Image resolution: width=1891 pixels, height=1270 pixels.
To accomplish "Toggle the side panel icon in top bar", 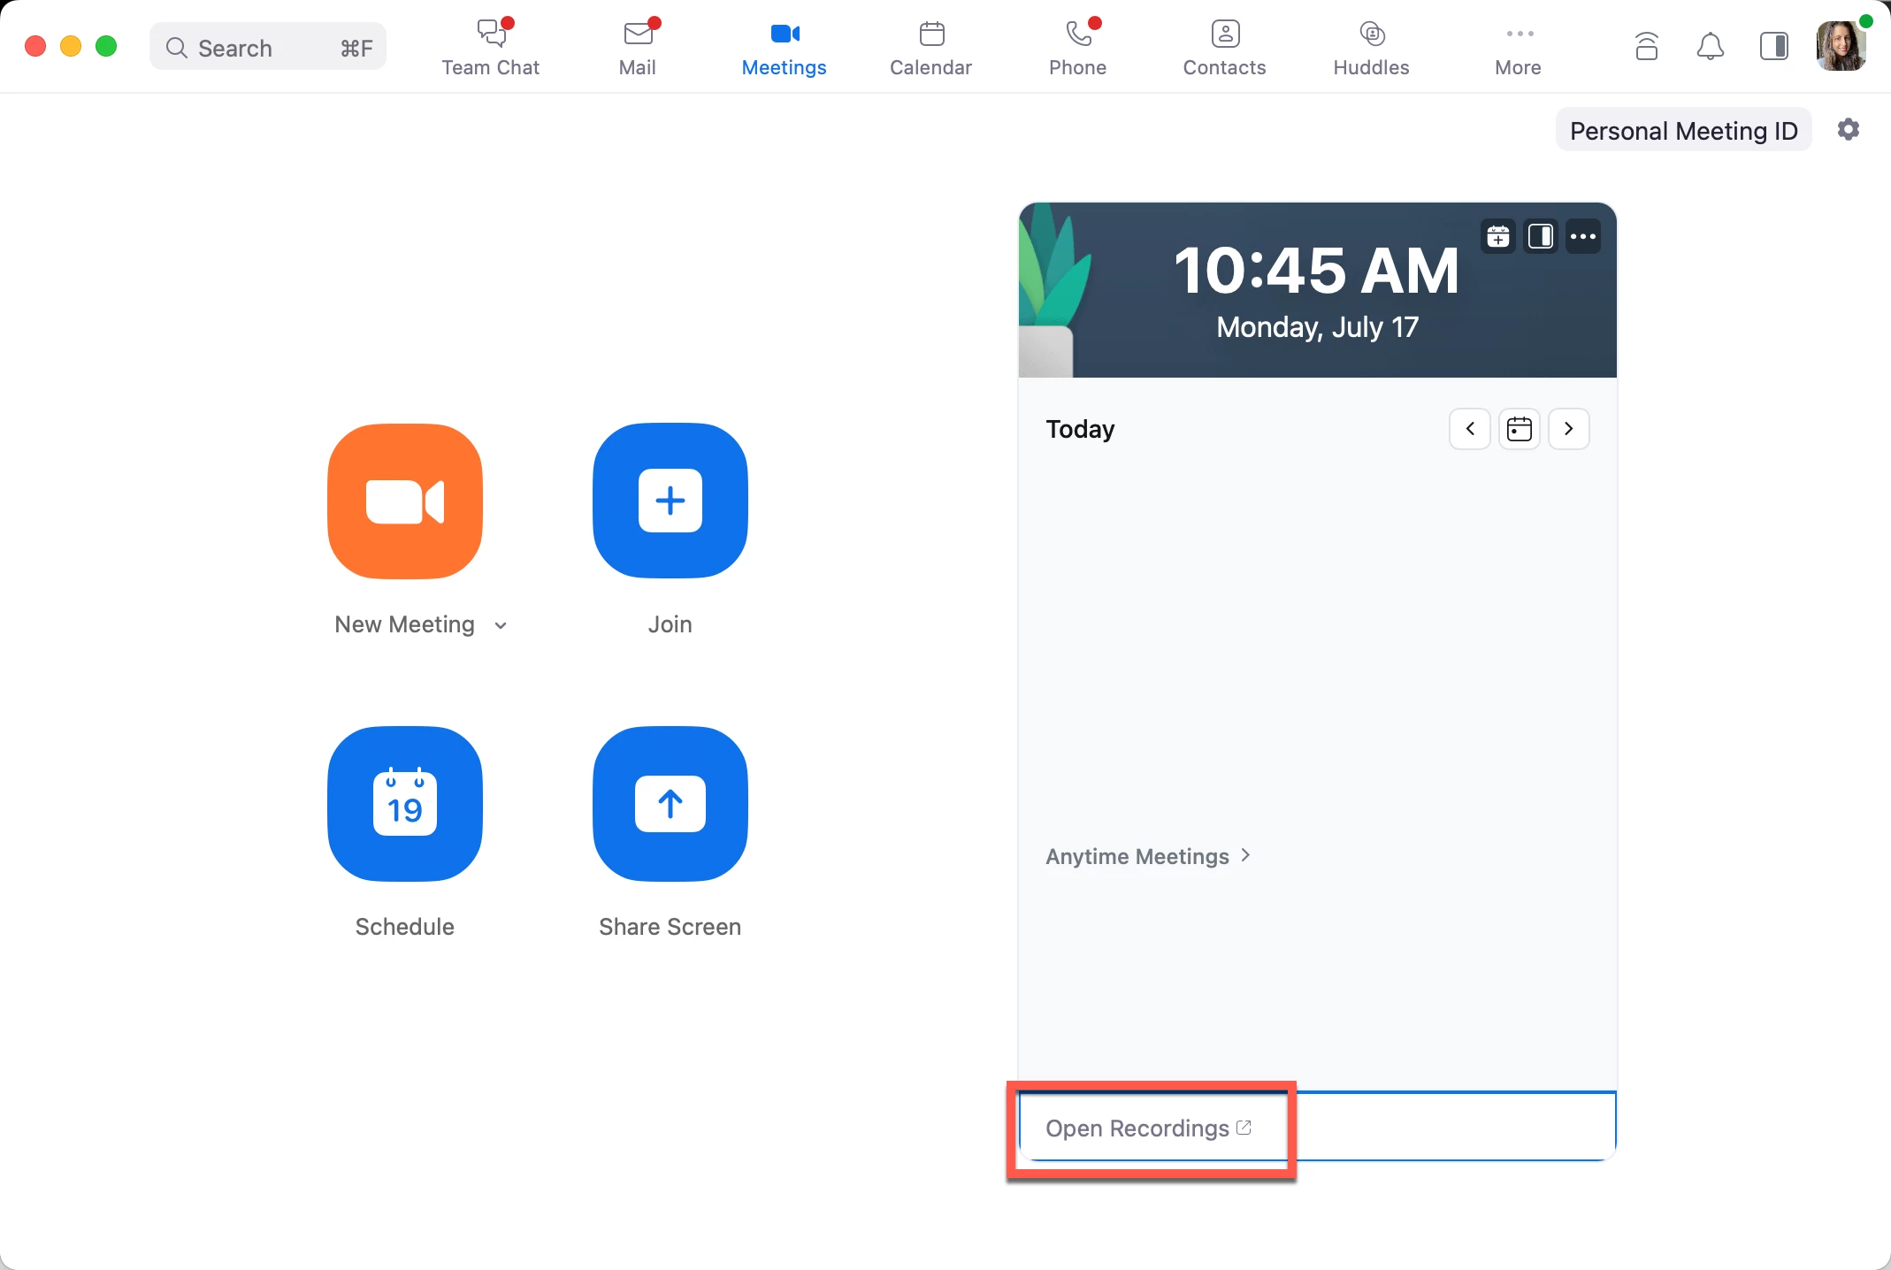I will click(x=1773, y=46).
